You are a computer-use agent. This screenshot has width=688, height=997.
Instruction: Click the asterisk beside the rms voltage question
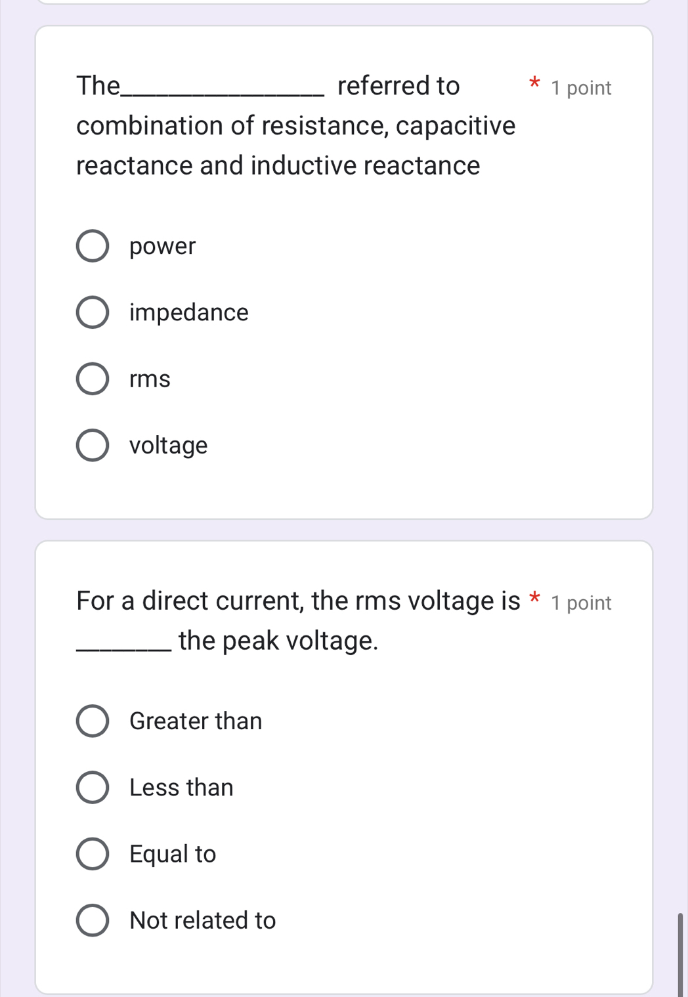535,597
